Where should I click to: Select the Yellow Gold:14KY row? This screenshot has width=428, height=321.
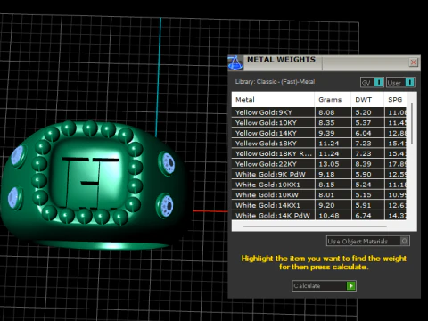[319, 133]
